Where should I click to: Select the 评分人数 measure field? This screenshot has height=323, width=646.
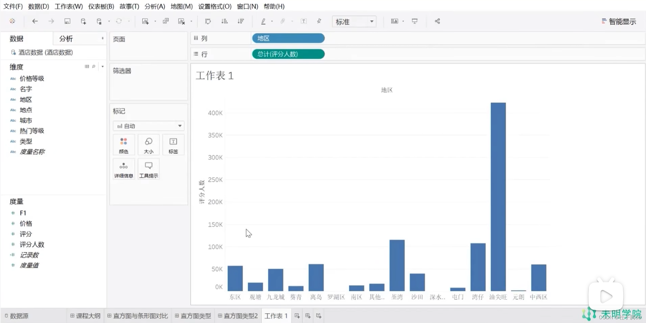pos(32,244)
